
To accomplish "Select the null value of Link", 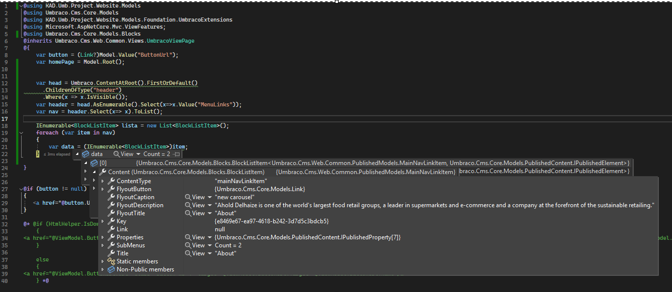I will tap(219, 229).
